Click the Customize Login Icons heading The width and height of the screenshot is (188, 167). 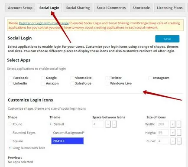click(30, 100)
